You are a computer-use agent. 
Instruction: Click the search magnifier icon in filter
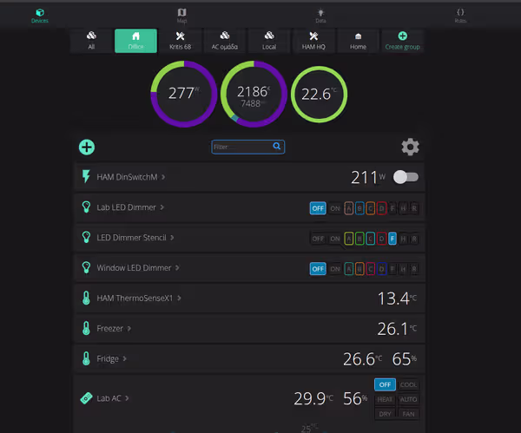coord(276,146)
